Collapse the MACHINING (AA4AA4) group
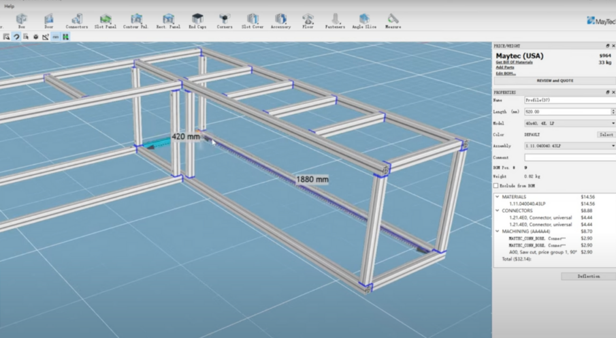 pos(498,232)
